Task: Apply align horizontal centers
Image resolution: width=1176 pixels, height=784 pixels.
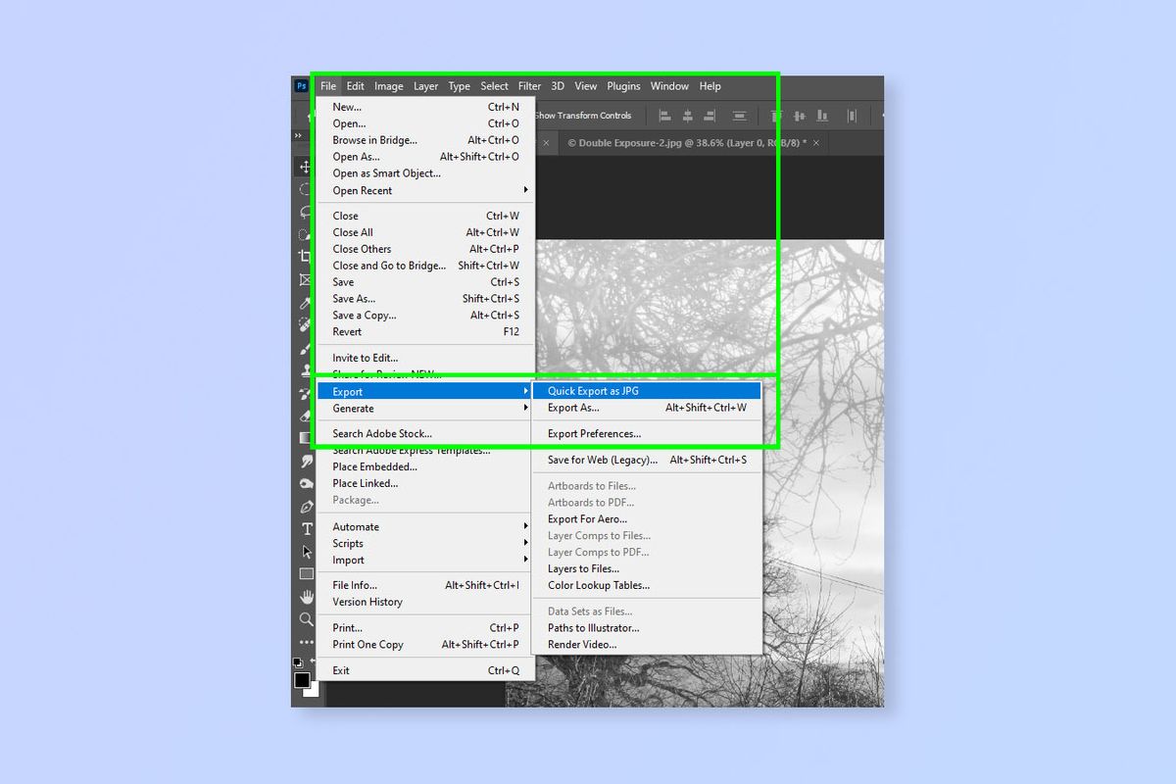Action: [x=686, y=116]
